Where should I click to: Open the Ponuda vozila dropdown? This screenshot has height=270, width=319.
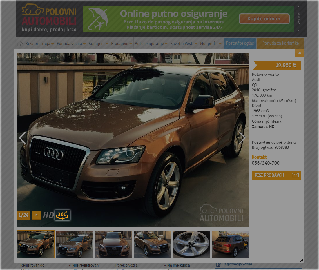coord(71,44)
